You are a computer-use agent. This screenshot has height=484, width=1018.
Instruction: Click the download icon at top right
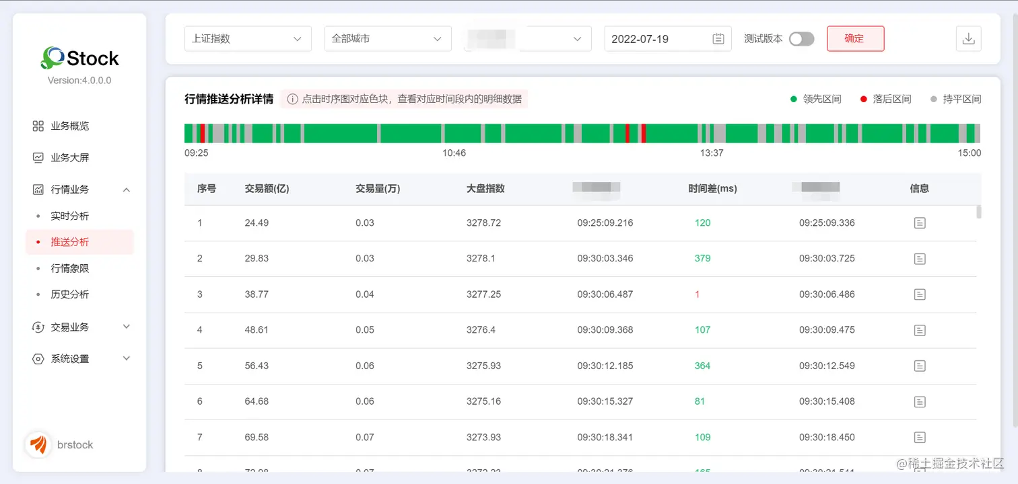(968, 38)
